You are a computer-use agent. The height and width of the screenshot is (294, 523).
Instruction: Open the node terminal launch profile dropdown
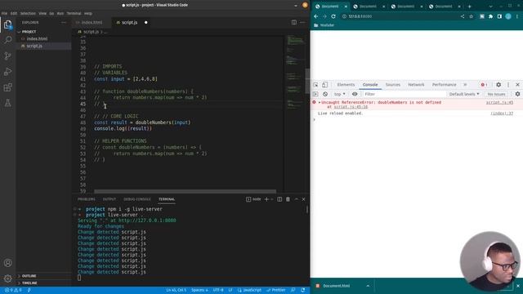(x=272, y=199)
